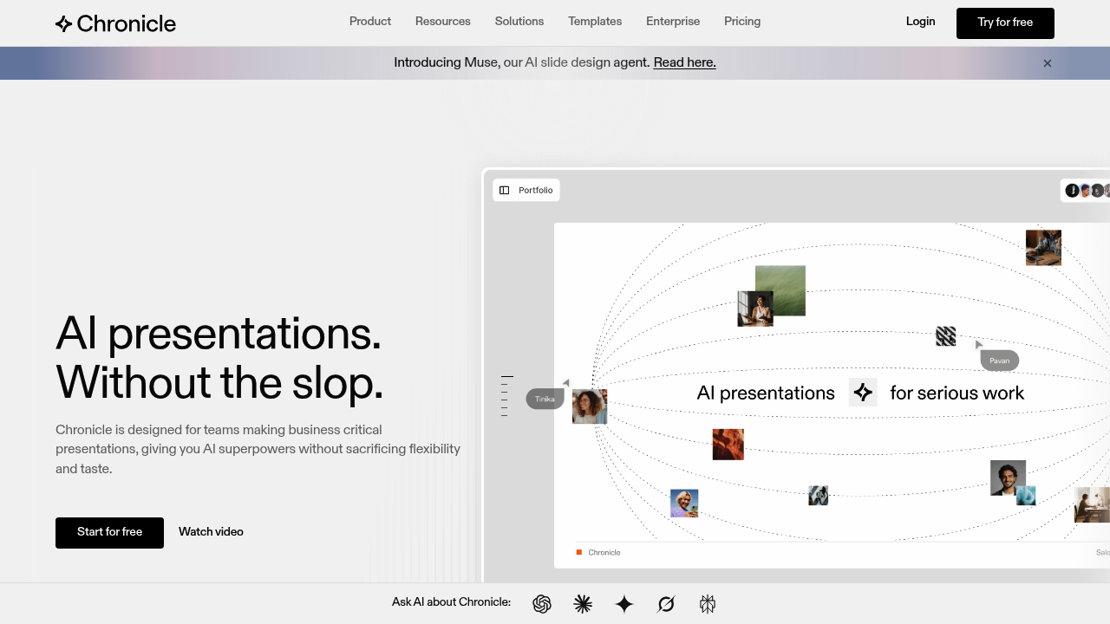Select Templates in the navigation bar
The height and width of the screenshot is (624, 1110).
click(x=594, y=21)
